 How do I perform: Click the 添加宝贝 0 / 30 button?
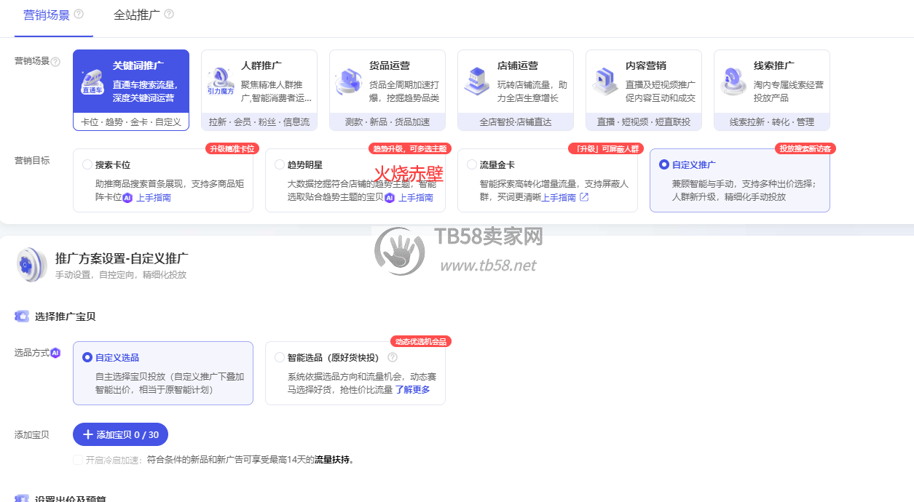(120, 434)
